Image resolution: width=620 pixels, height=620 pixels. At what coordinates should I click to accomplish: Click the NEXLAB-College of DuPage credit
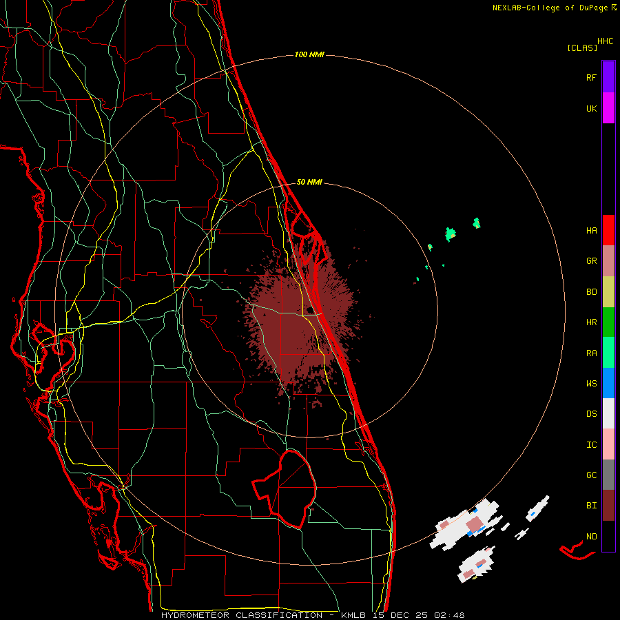550,8
